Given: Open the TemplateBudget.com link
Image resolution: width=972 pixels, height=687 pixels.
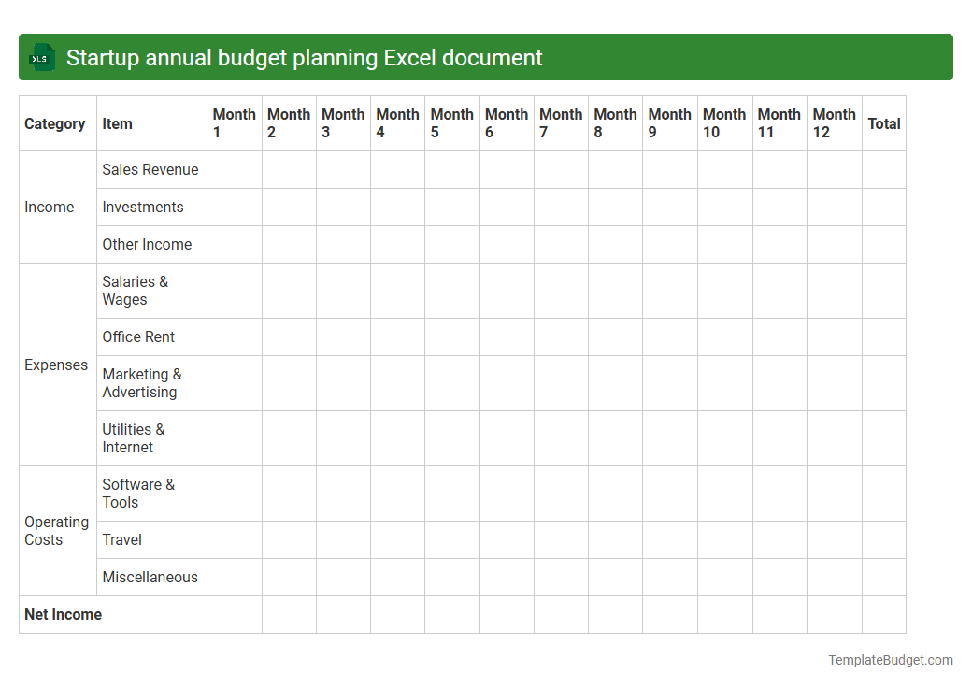Looking at the screenshot, I should coord(889,660).
